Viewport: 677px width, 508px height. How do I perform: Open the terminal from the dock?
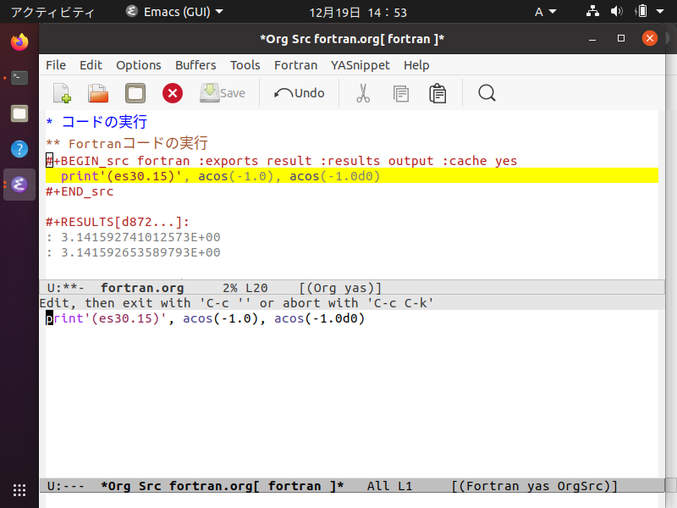(19, 76)
